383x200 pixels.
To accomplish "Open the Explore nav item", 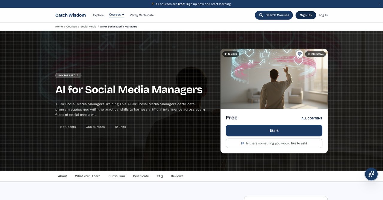I will 98,15.
